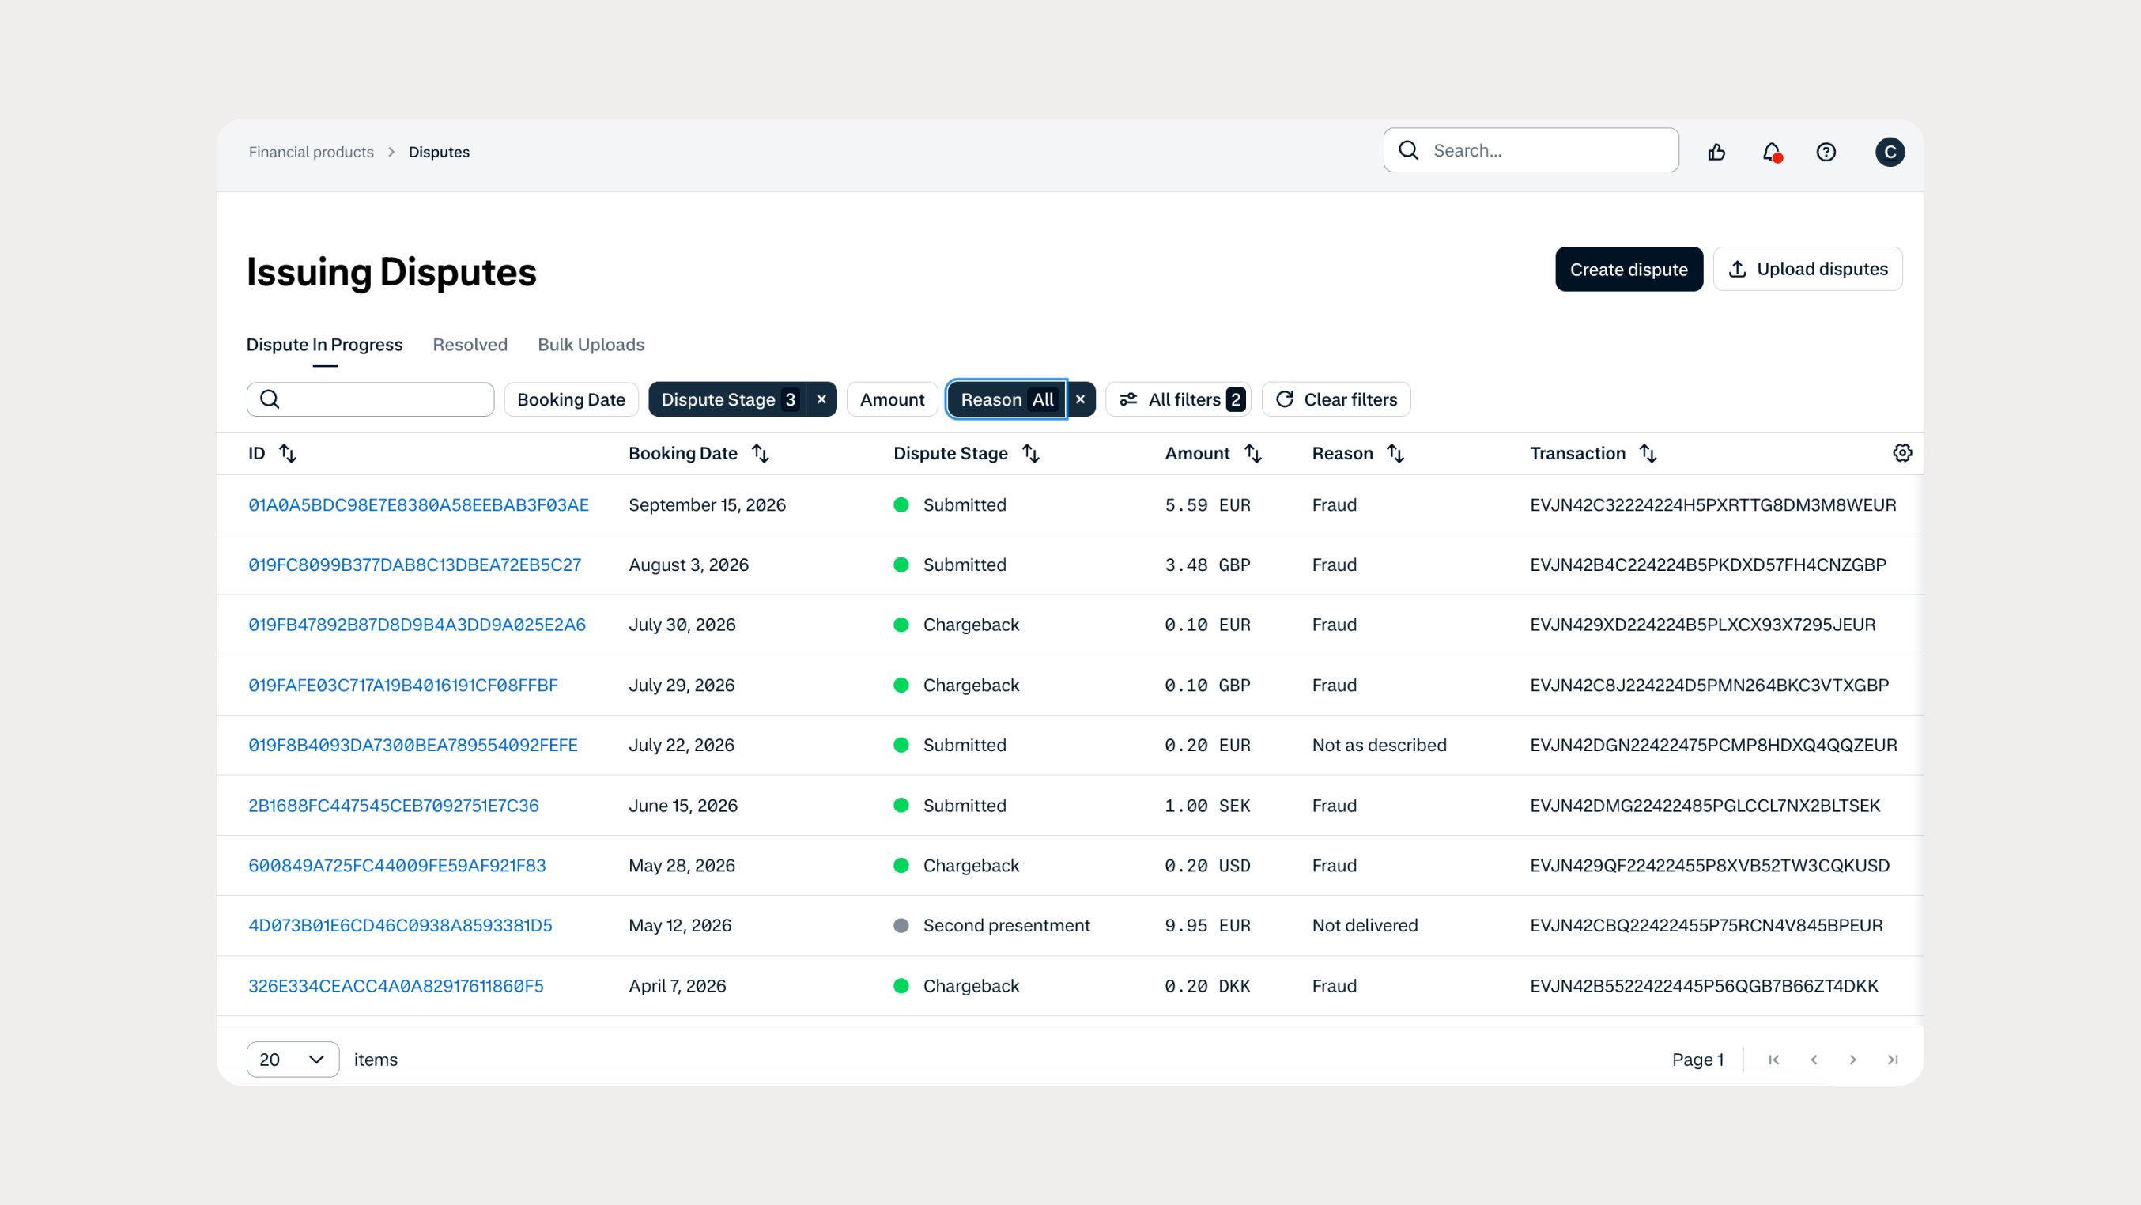The width and height of the screenshot is (2141, 1205).
Task: Open the Dispute Stage filter dropdown
Action: click(x=728, y=400)
